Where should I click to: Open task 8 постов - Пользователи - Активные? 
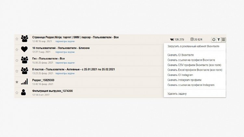click(x=73, y=69)
